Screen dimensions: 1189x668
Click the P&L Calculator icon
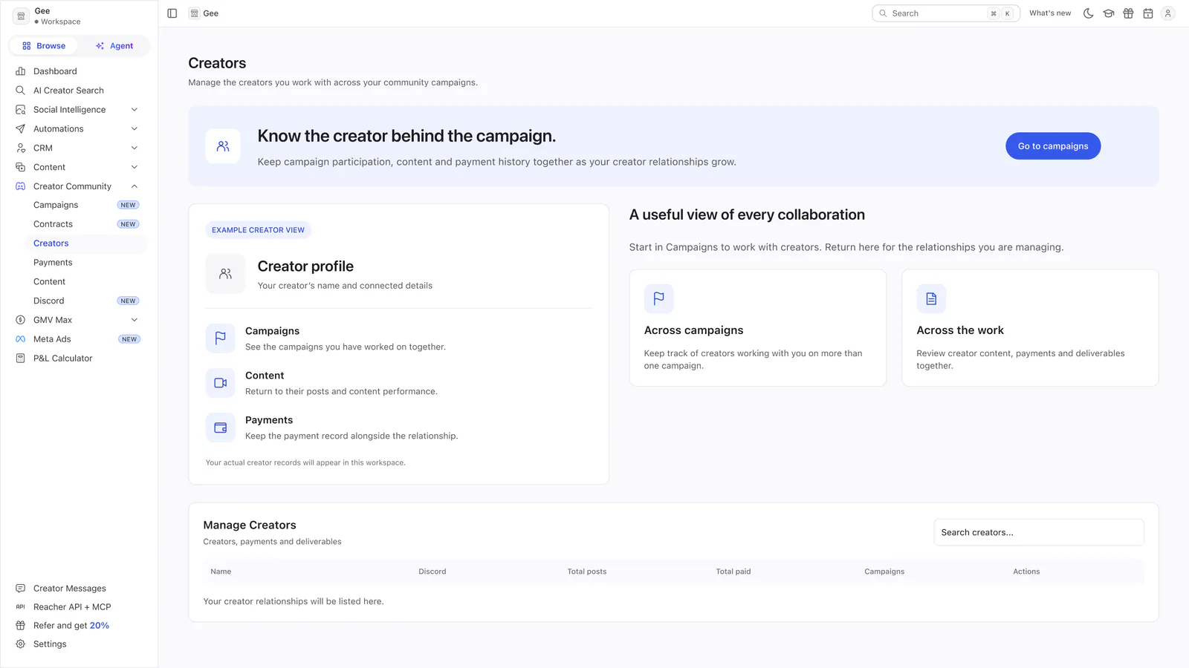pos(21,358)
